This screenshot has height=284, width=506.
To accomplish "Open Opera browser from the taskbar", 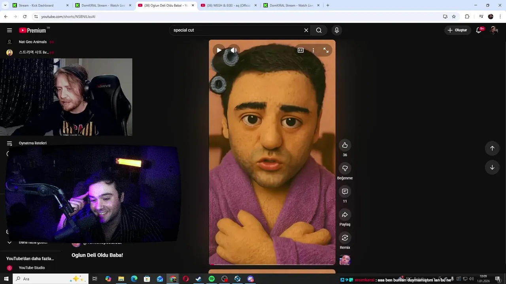I will [186, 279].
